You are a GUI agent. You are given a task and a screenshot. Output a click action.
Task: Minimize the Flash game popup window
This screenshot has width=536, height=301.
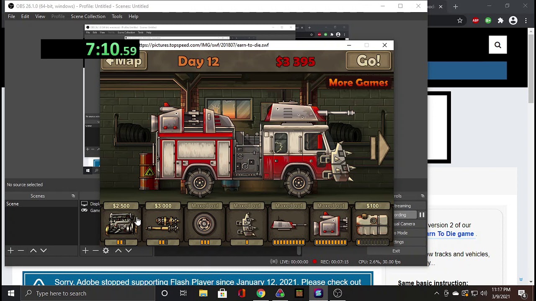point(349,45)
